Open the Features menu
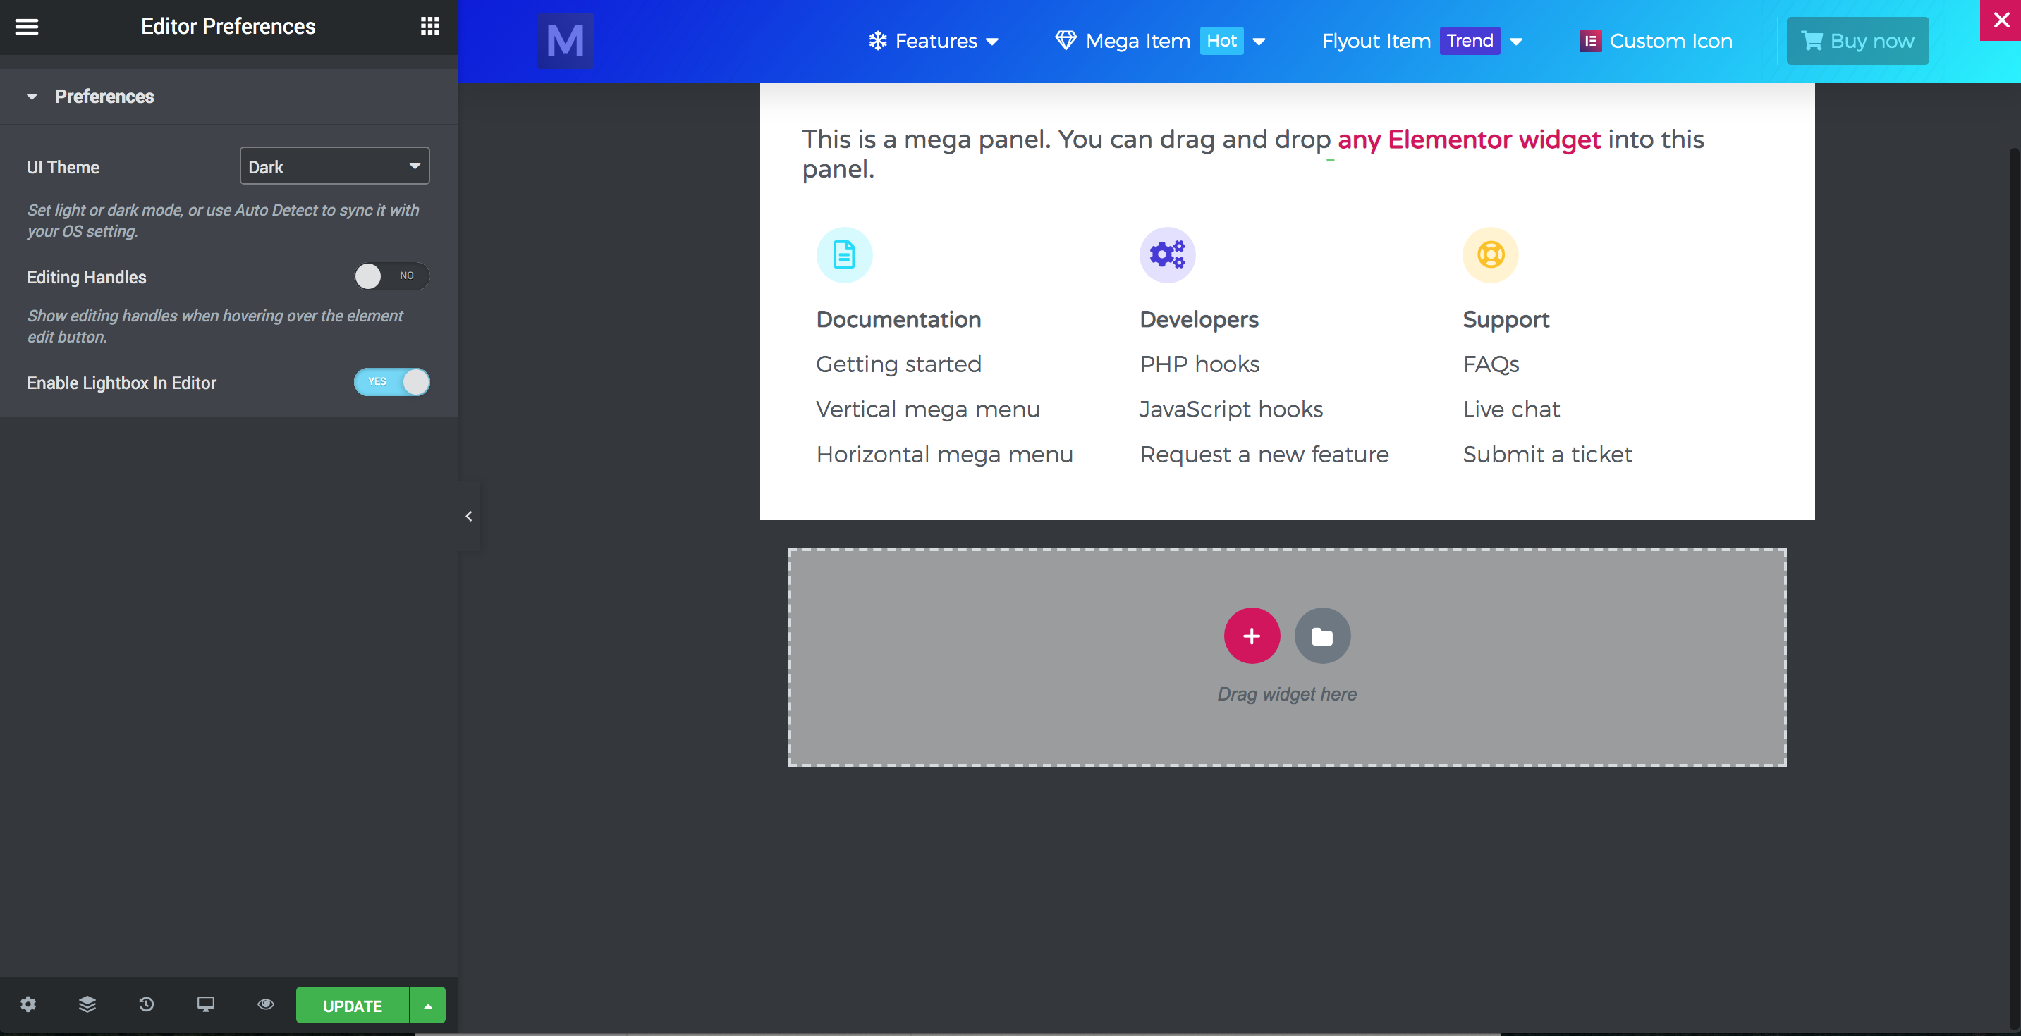 pos(935,41)
